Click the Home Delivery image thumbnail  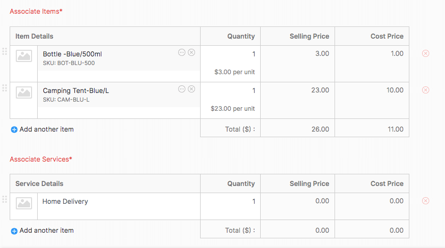tap(24, 203)
